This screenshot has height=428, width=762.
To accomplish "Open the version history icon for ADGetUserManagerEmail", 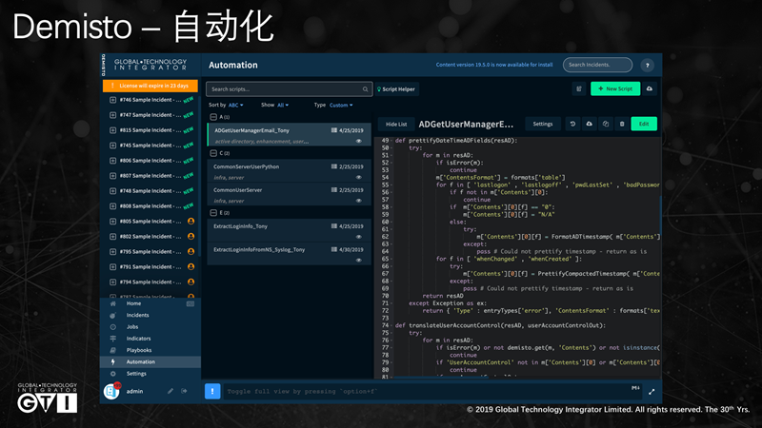I will tap(572, 125).
